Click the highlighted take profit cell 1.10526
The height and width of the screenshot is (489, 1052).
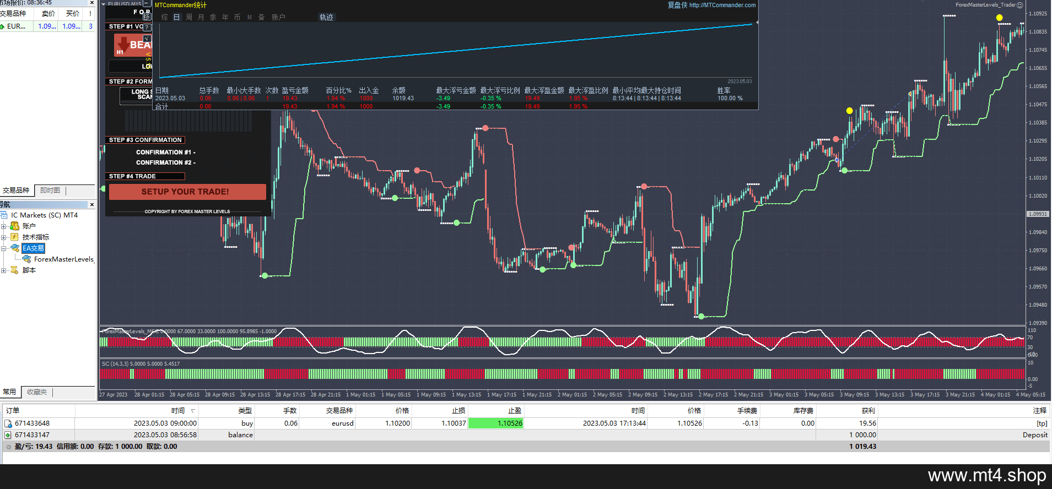[495, 423]
